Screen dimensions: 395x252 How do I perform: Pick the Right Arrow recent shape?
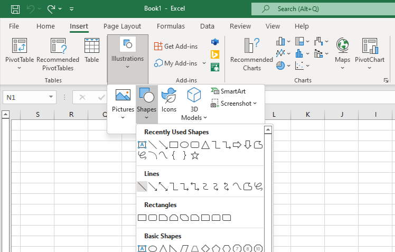[x=237, y=145]
